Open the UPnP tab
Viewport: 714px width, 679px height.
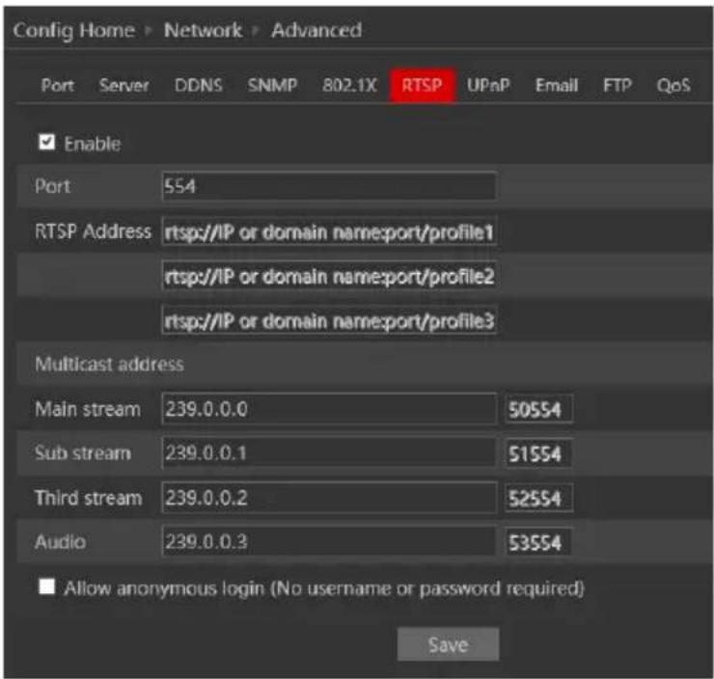[x=488, y=85]
